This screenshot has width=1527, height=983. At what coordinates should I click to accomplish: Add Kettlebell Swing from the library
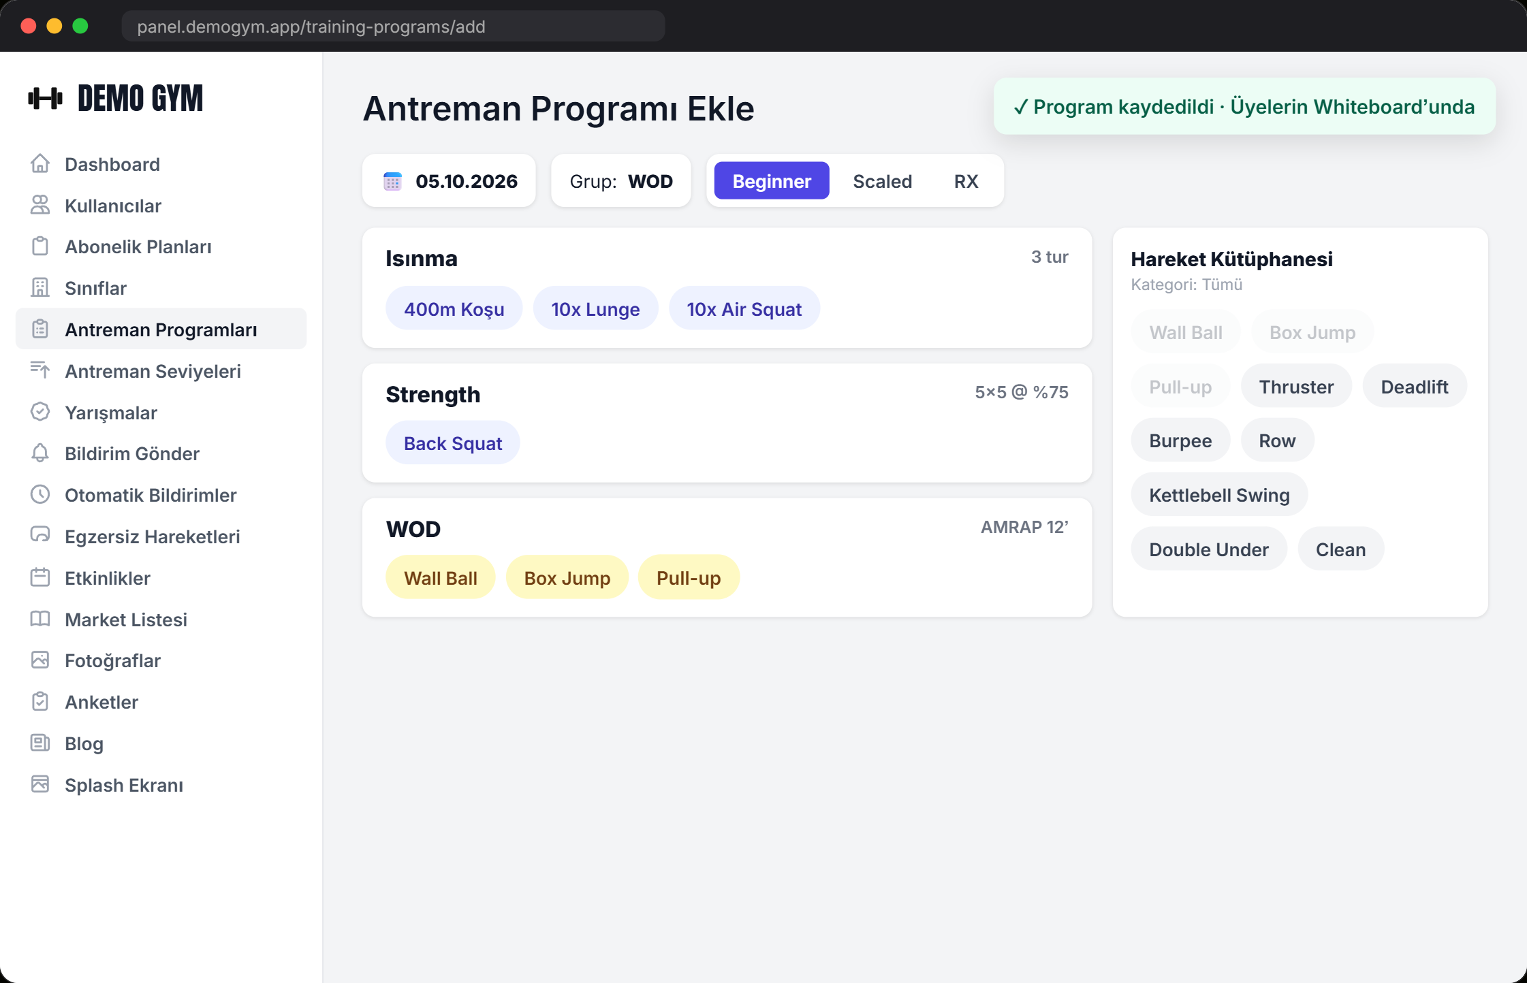point(1219,495)
